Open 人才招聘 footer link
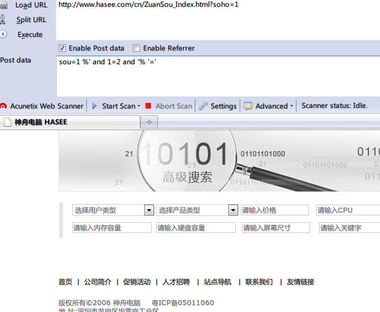This screenshot has width=380, height=312. coord(176,282)
